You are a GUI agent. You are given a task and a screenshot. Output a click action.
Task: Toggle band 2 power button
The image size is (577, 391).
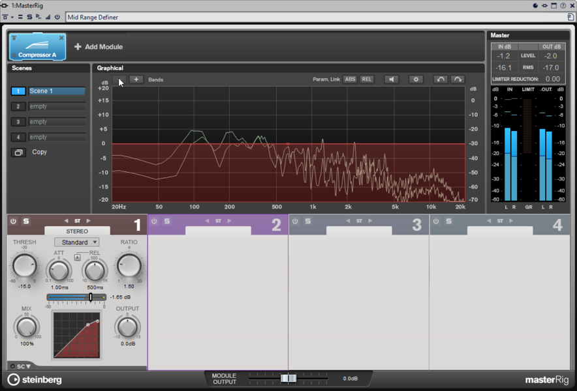[154, 221]
